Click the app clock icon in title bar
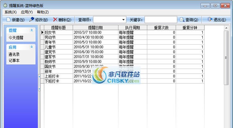Image resolution: width=233 pixels, height=128 pixels. click(5, 6)
